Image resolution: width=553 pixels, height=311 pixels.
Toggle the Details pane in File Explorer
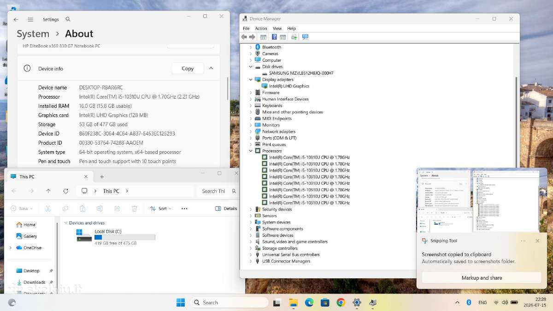click(226, 209)
